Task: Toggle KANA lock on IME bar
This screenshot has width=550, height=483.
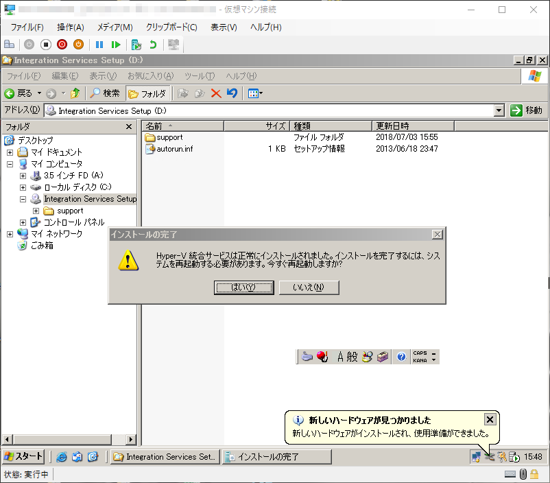Action: tap(420, 360)
